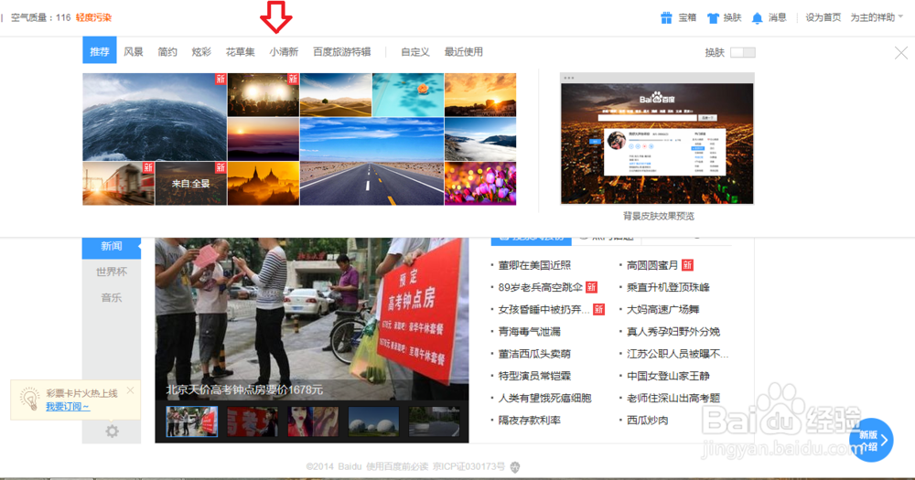Open news 老师住深山出高考题
The image size is (915, 480).
[673, 399]
